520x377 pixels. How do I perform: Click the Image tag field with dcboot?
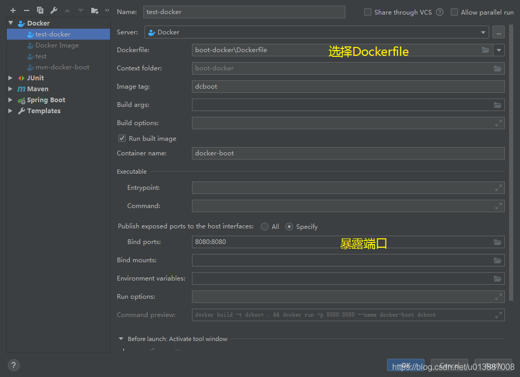(x=348, y=87)
